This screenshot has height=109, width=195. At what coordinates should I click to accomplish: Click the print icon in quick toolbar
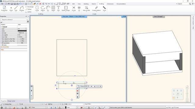[x=17, y=4]
